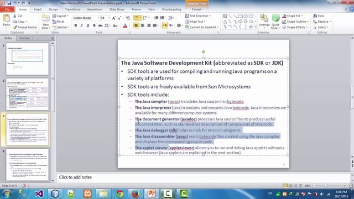This screenshot has height=199, width=354.
Task: Open the Align Text dropdown
Action: click(195, 22)
